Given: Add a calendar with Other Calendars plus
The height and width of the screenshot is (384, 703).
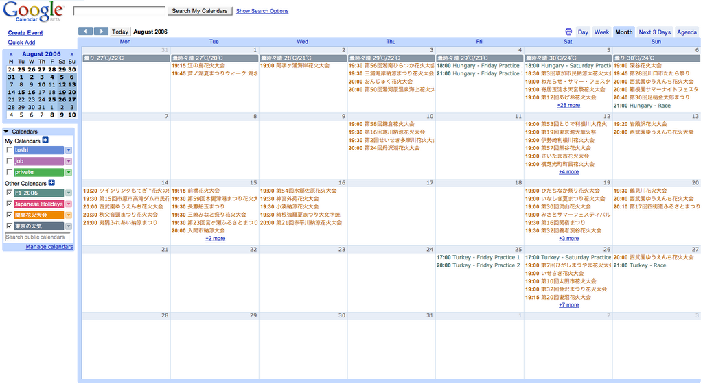Looking at the screenshot, I should tap(51, 182).
